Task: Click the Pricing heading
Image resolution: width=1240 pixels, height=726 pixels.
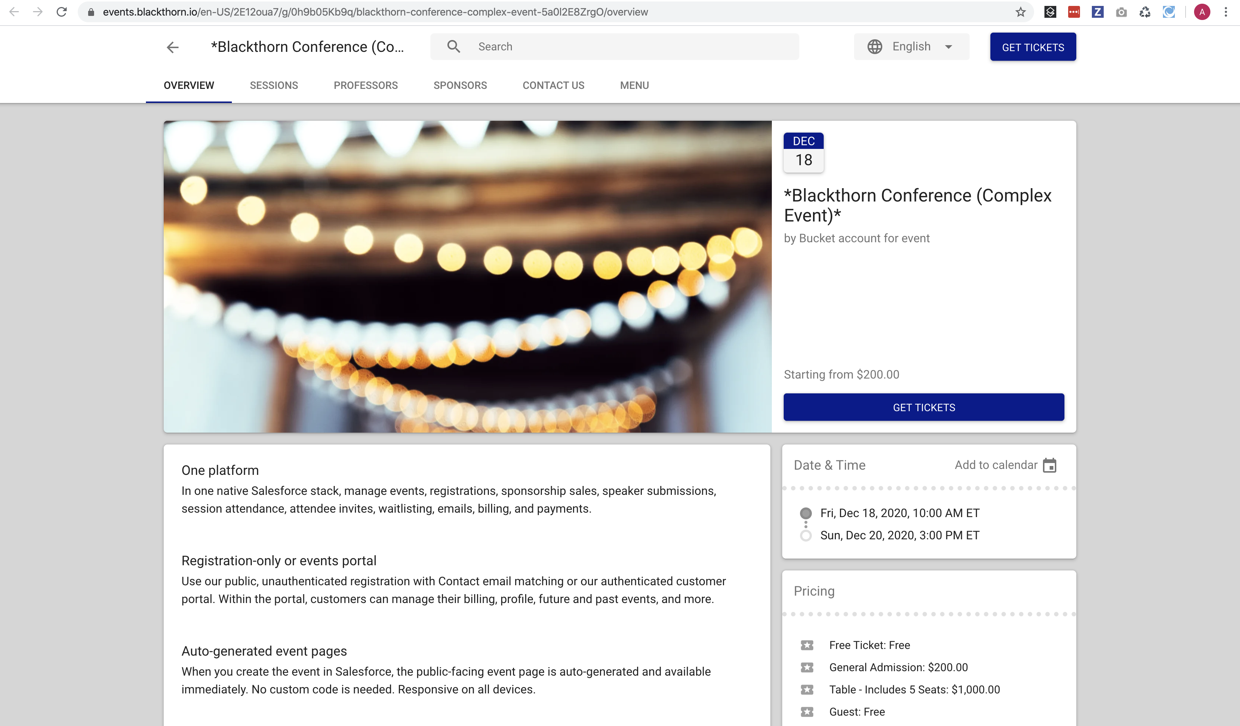Action: [814, 591]
